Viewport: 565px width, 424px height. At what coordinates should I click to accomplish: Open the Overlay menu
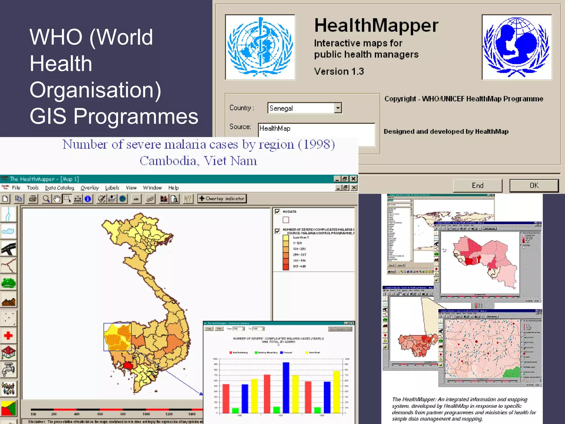click(90, 188)
